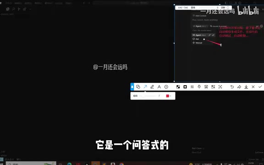Undo the last annotation

232,87
